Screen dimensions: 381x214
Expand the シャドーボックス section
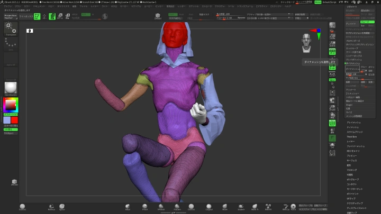[x=354, y=56]
